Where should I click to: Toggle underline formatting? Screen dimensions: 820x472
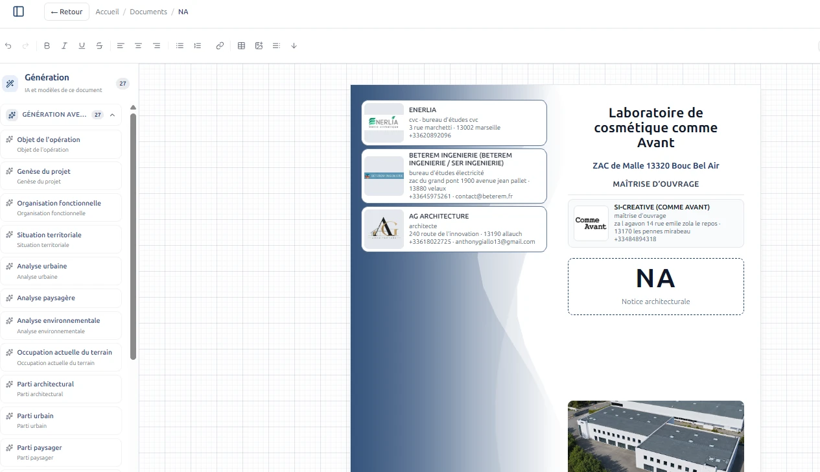[82, 46]
